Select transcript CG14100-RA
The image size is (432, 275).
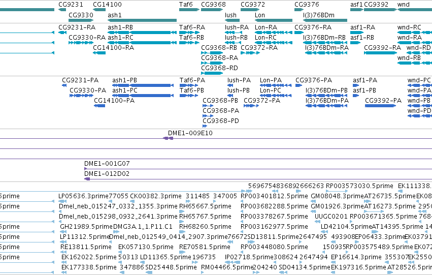(114, 48)
